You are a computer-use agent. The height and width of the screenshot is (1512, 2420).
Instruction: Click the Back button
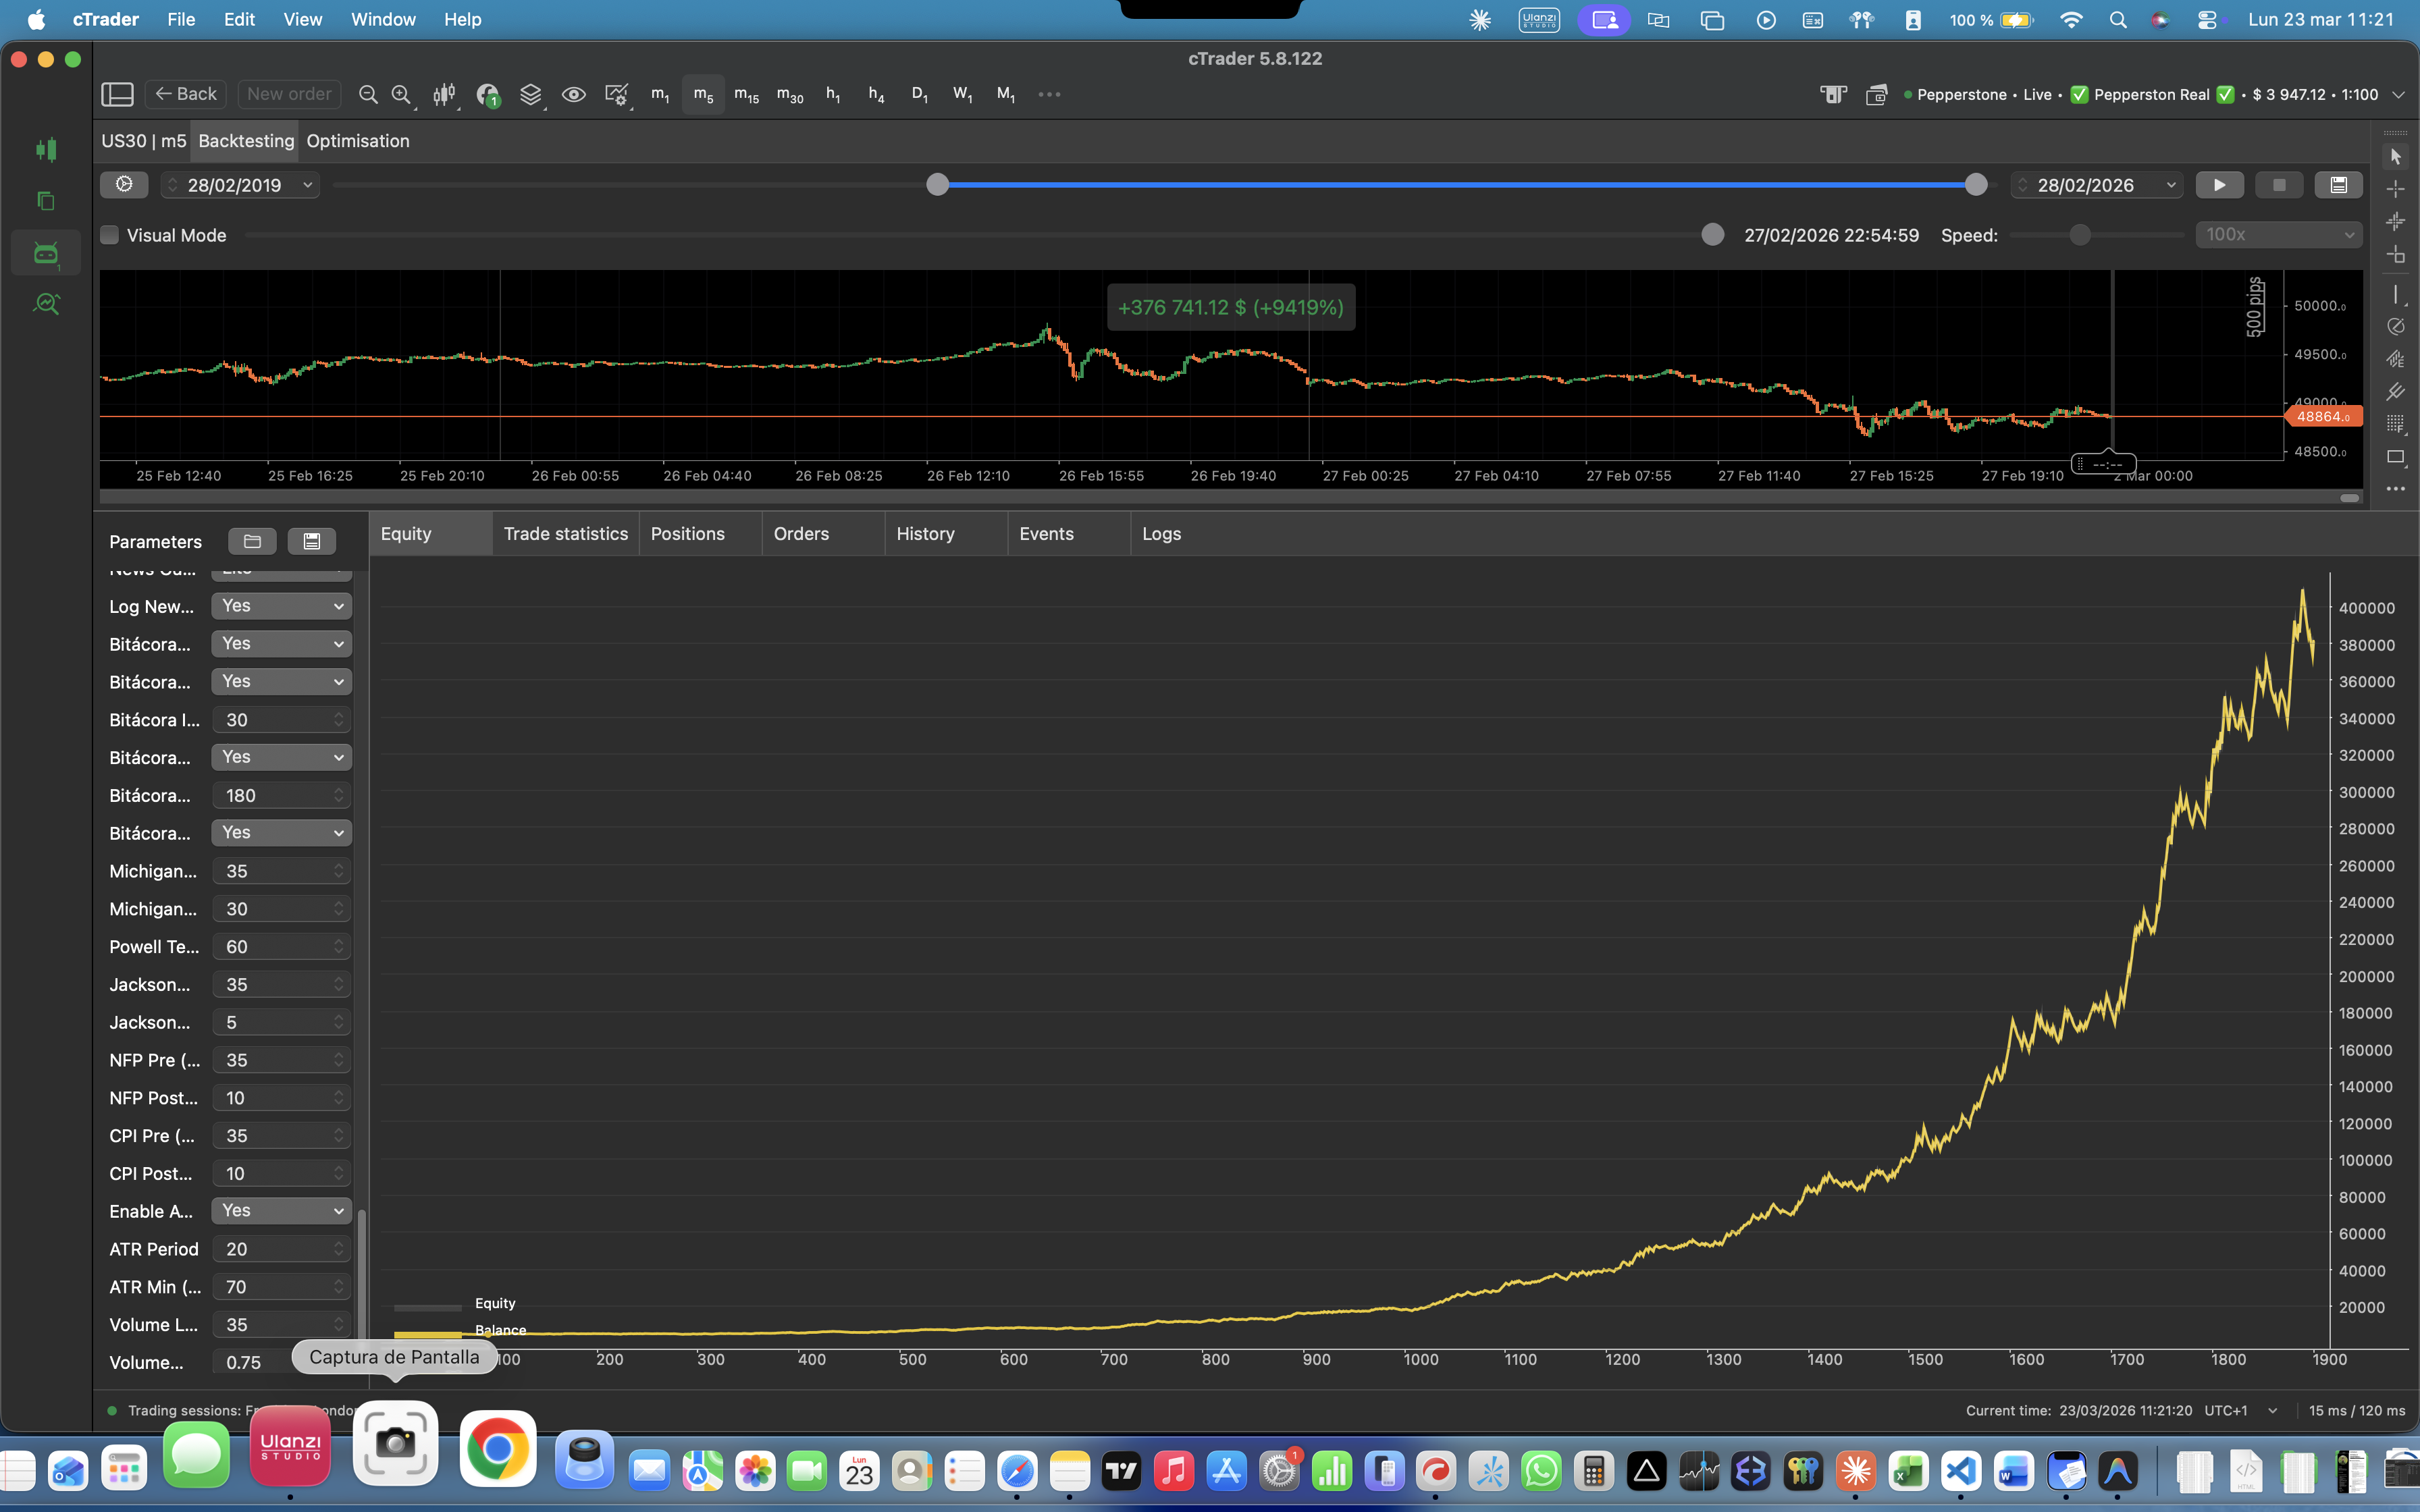click(x=186, y=94)
